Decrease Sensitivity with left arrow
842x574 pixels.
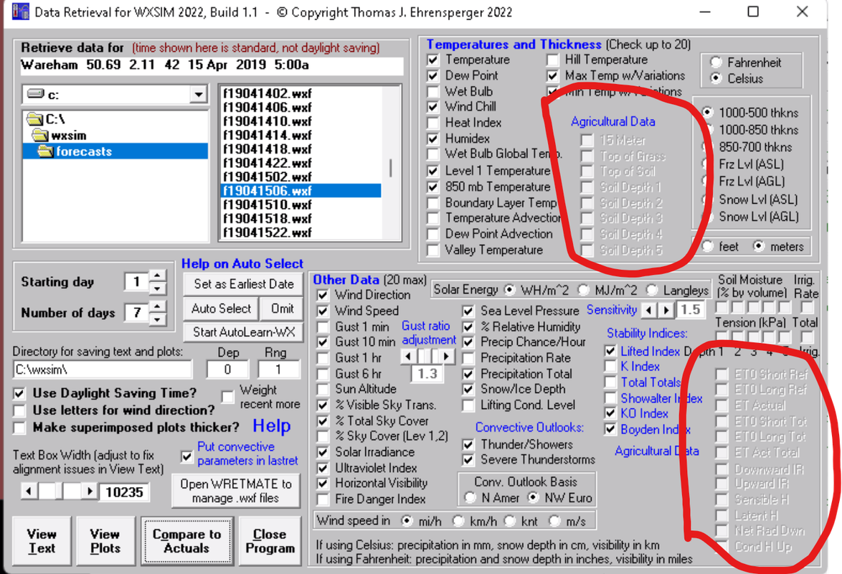tap(649, 310)
